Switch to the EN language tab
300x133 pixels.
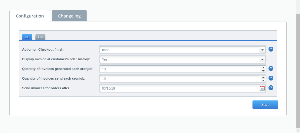coord(40,37)
